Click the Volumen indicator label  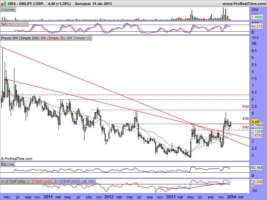click(8, 10)
